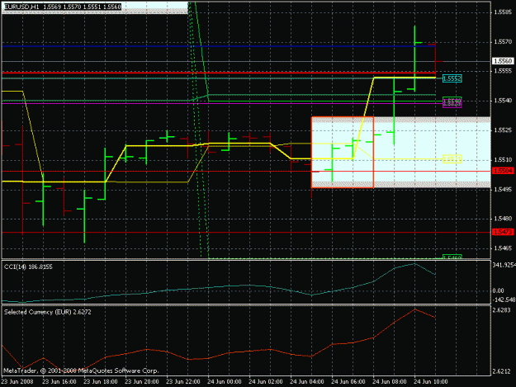Click the 24 Jun 00:00 time label
516x387 pixels.
[225, 382]
